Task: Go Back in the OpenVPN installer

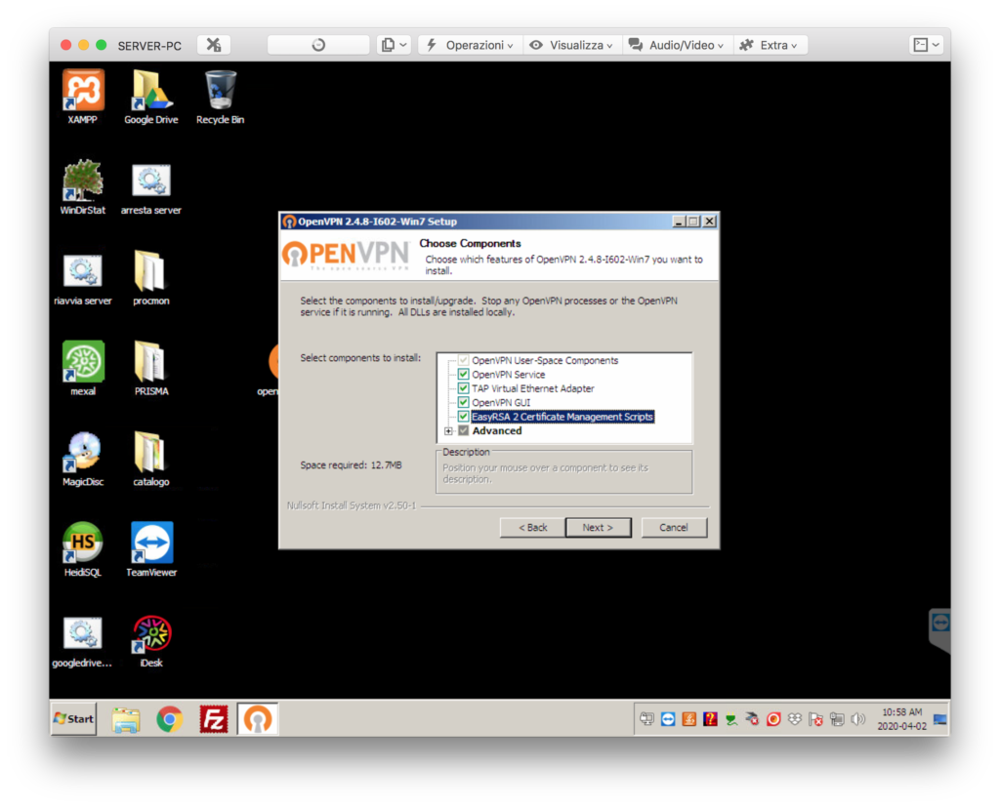Action: coord(532,528)
